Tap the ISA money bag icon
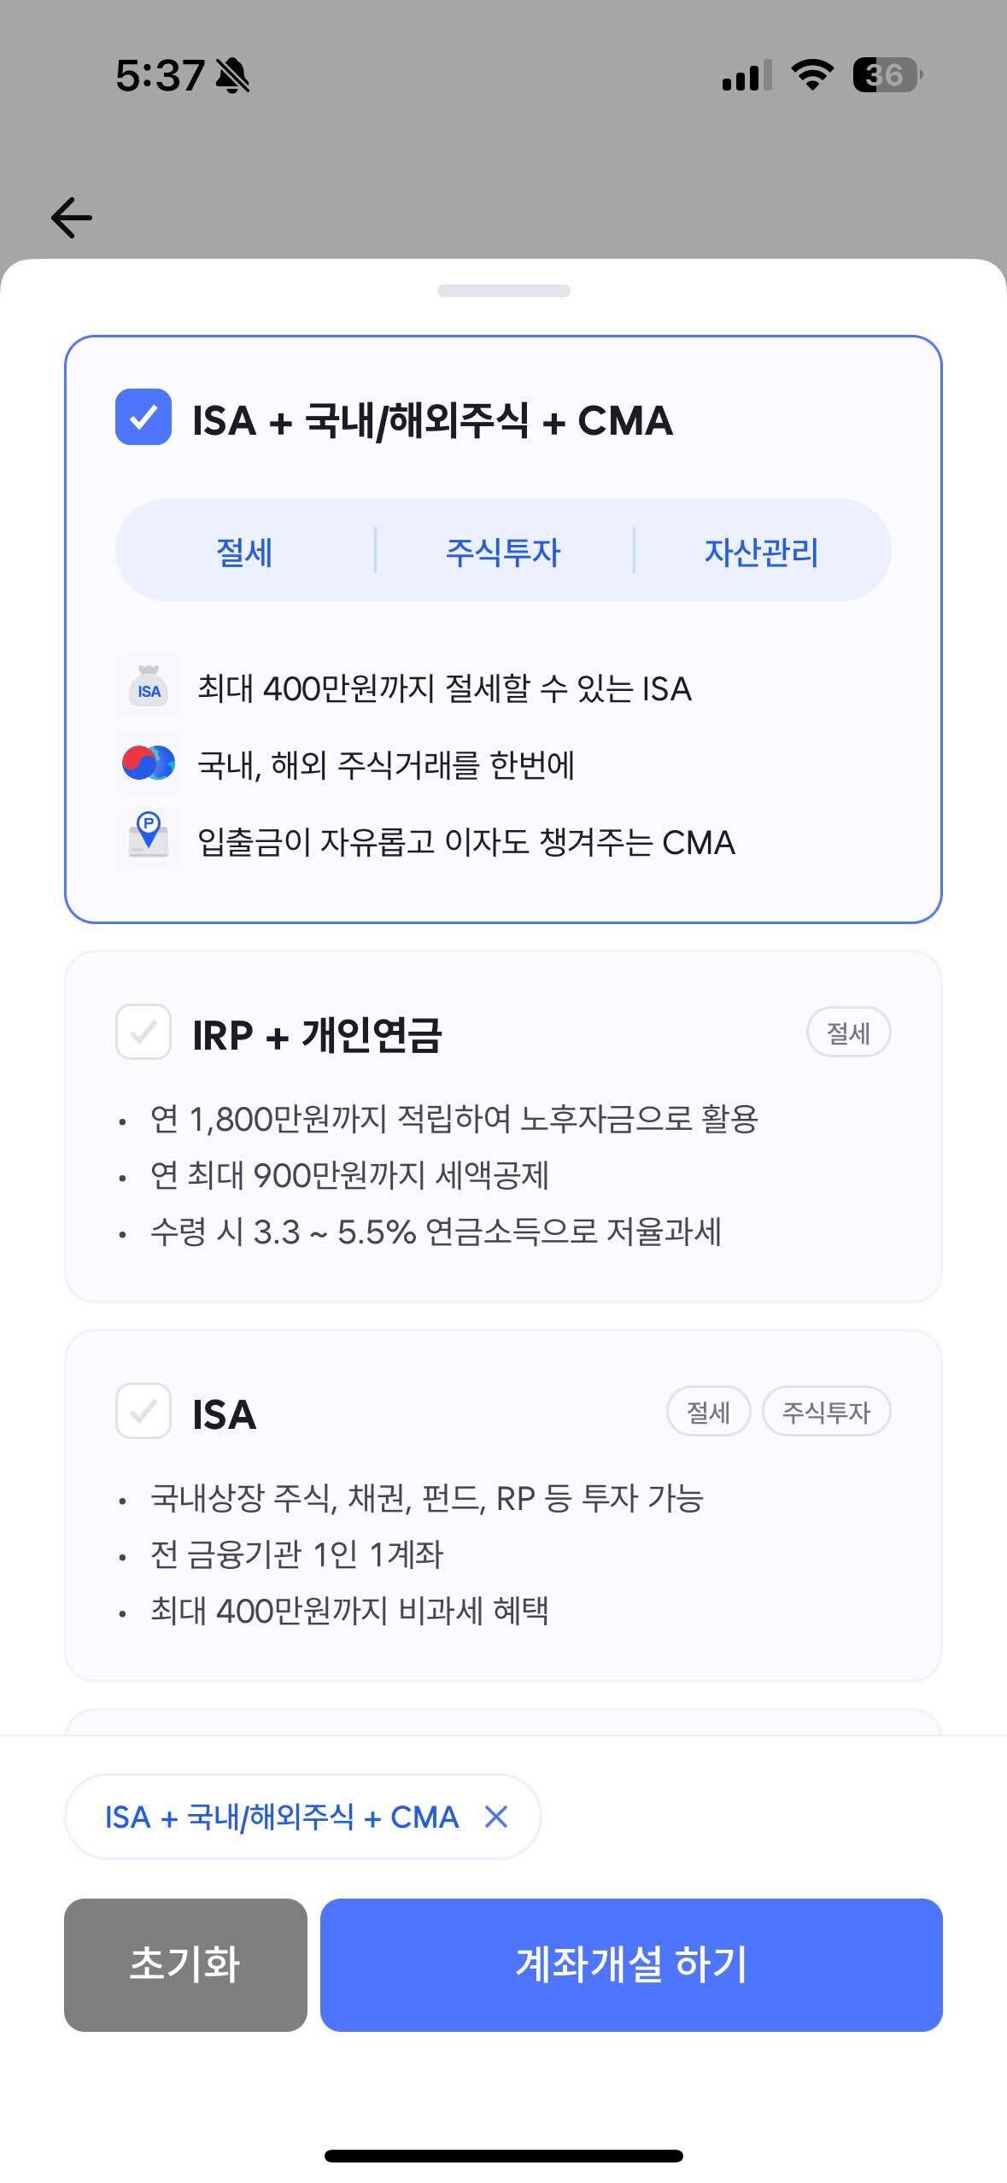Viewport: 1007px width, 2183px height. pyautogui.click(x=147, y=688)
